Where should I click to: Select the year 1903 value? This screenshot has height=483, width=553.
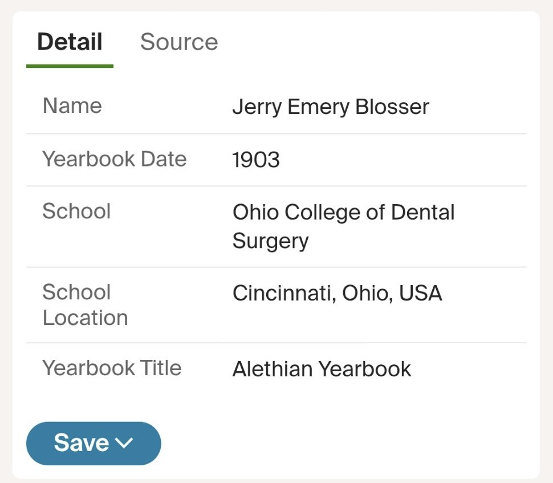pyautogui.click(x=256, y=160)
